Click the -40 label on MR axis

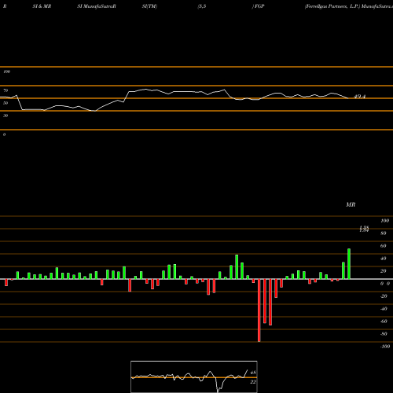[384, 309]
